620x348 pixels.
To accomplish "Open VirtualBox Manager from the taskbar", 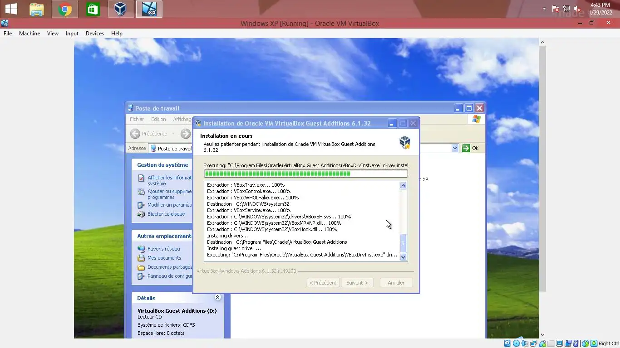I will pyautogui.click(x=121, y=9).
